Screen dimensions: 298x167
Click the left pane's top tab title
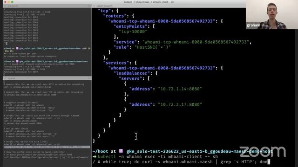click(x=13, y=6)
